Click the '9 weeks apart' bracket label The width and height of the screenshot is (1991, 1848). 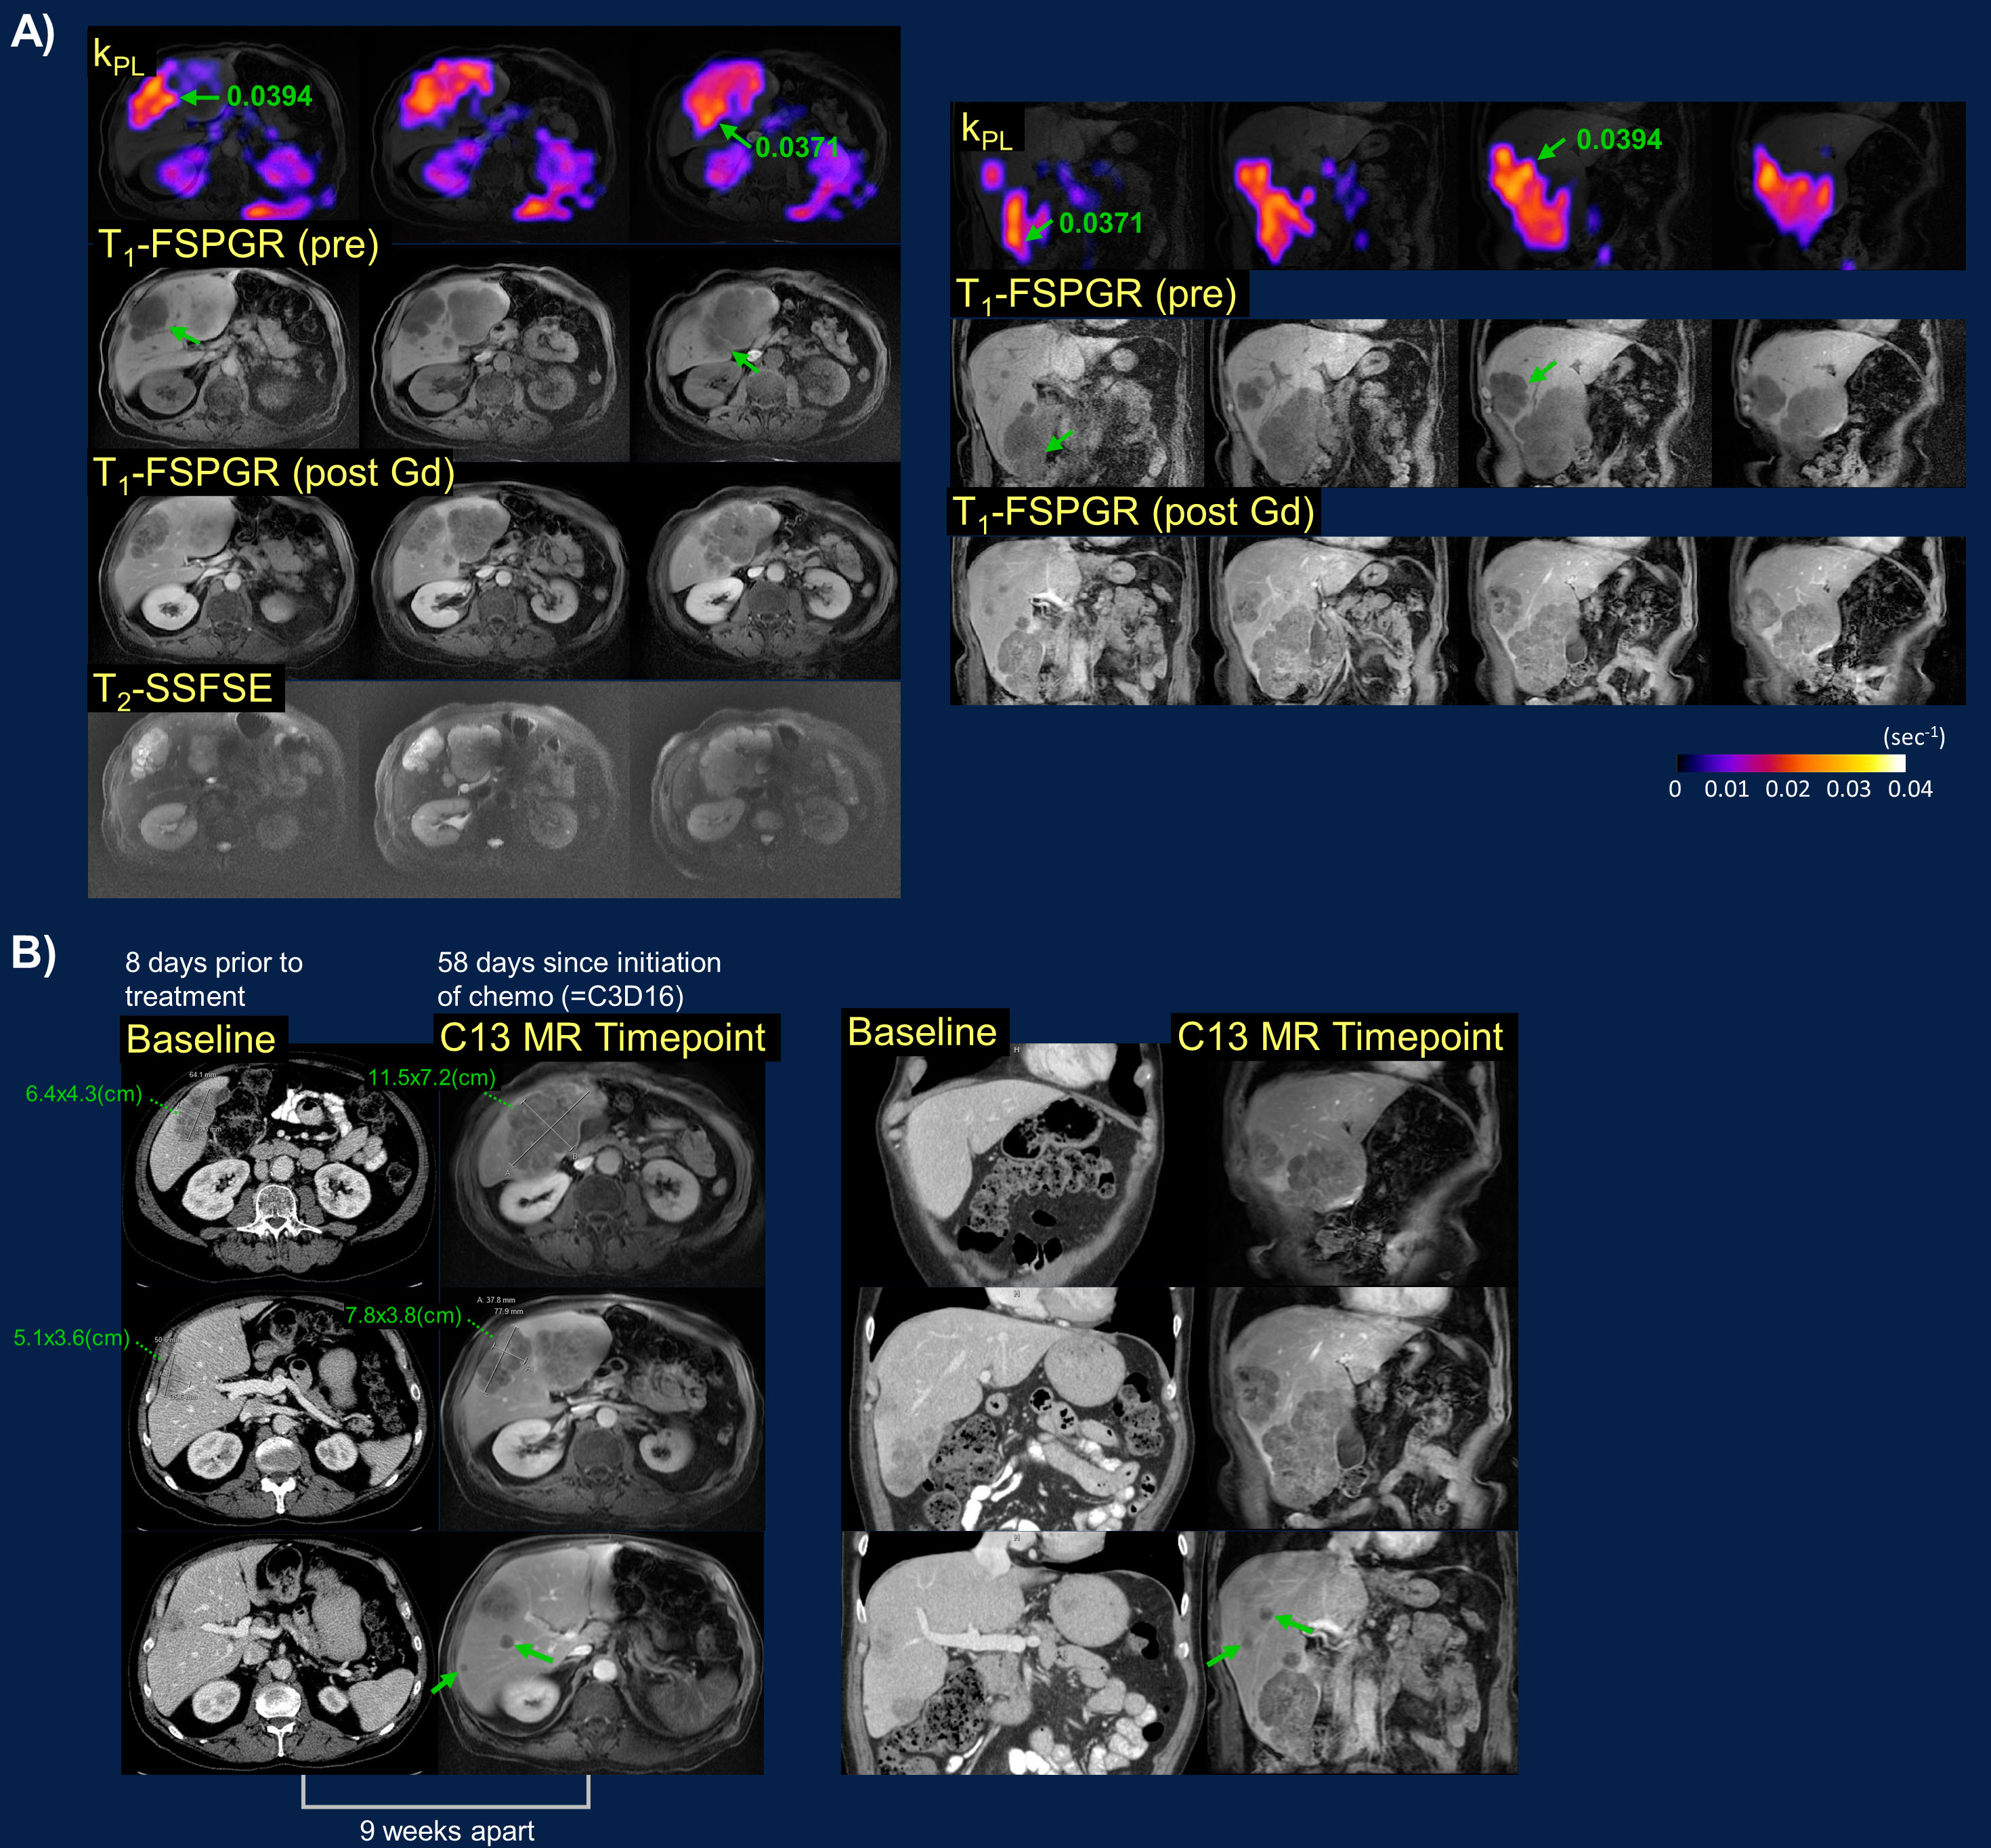(x=447, y=1830)
